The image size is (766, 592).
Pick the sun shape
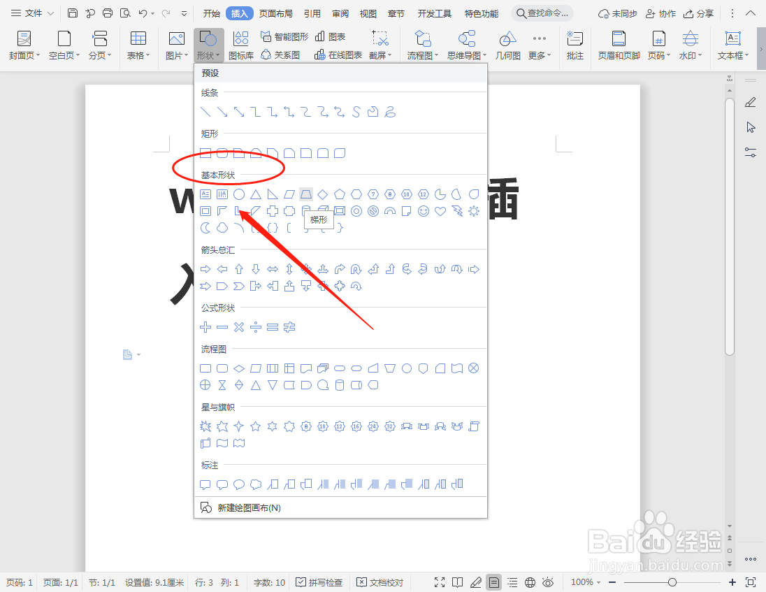tap(474, 211)
